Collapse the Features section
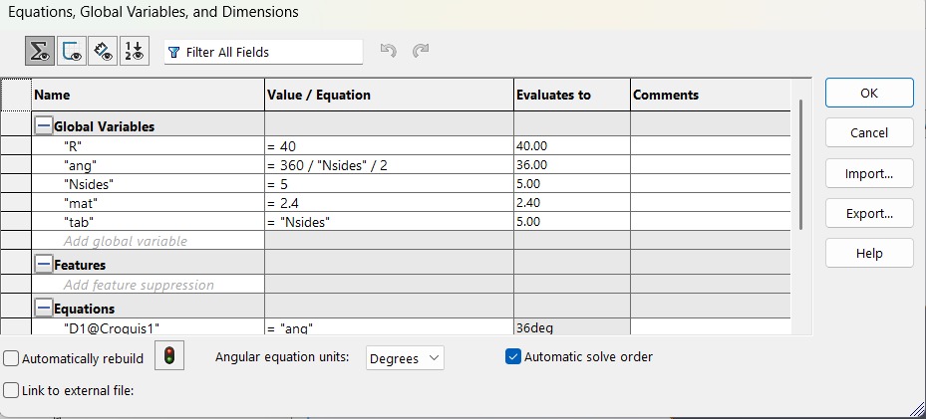 point(43,265)
